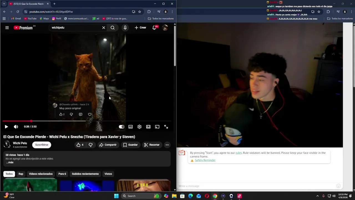Dislike the video below the player
355x200 pixels.
90,145
